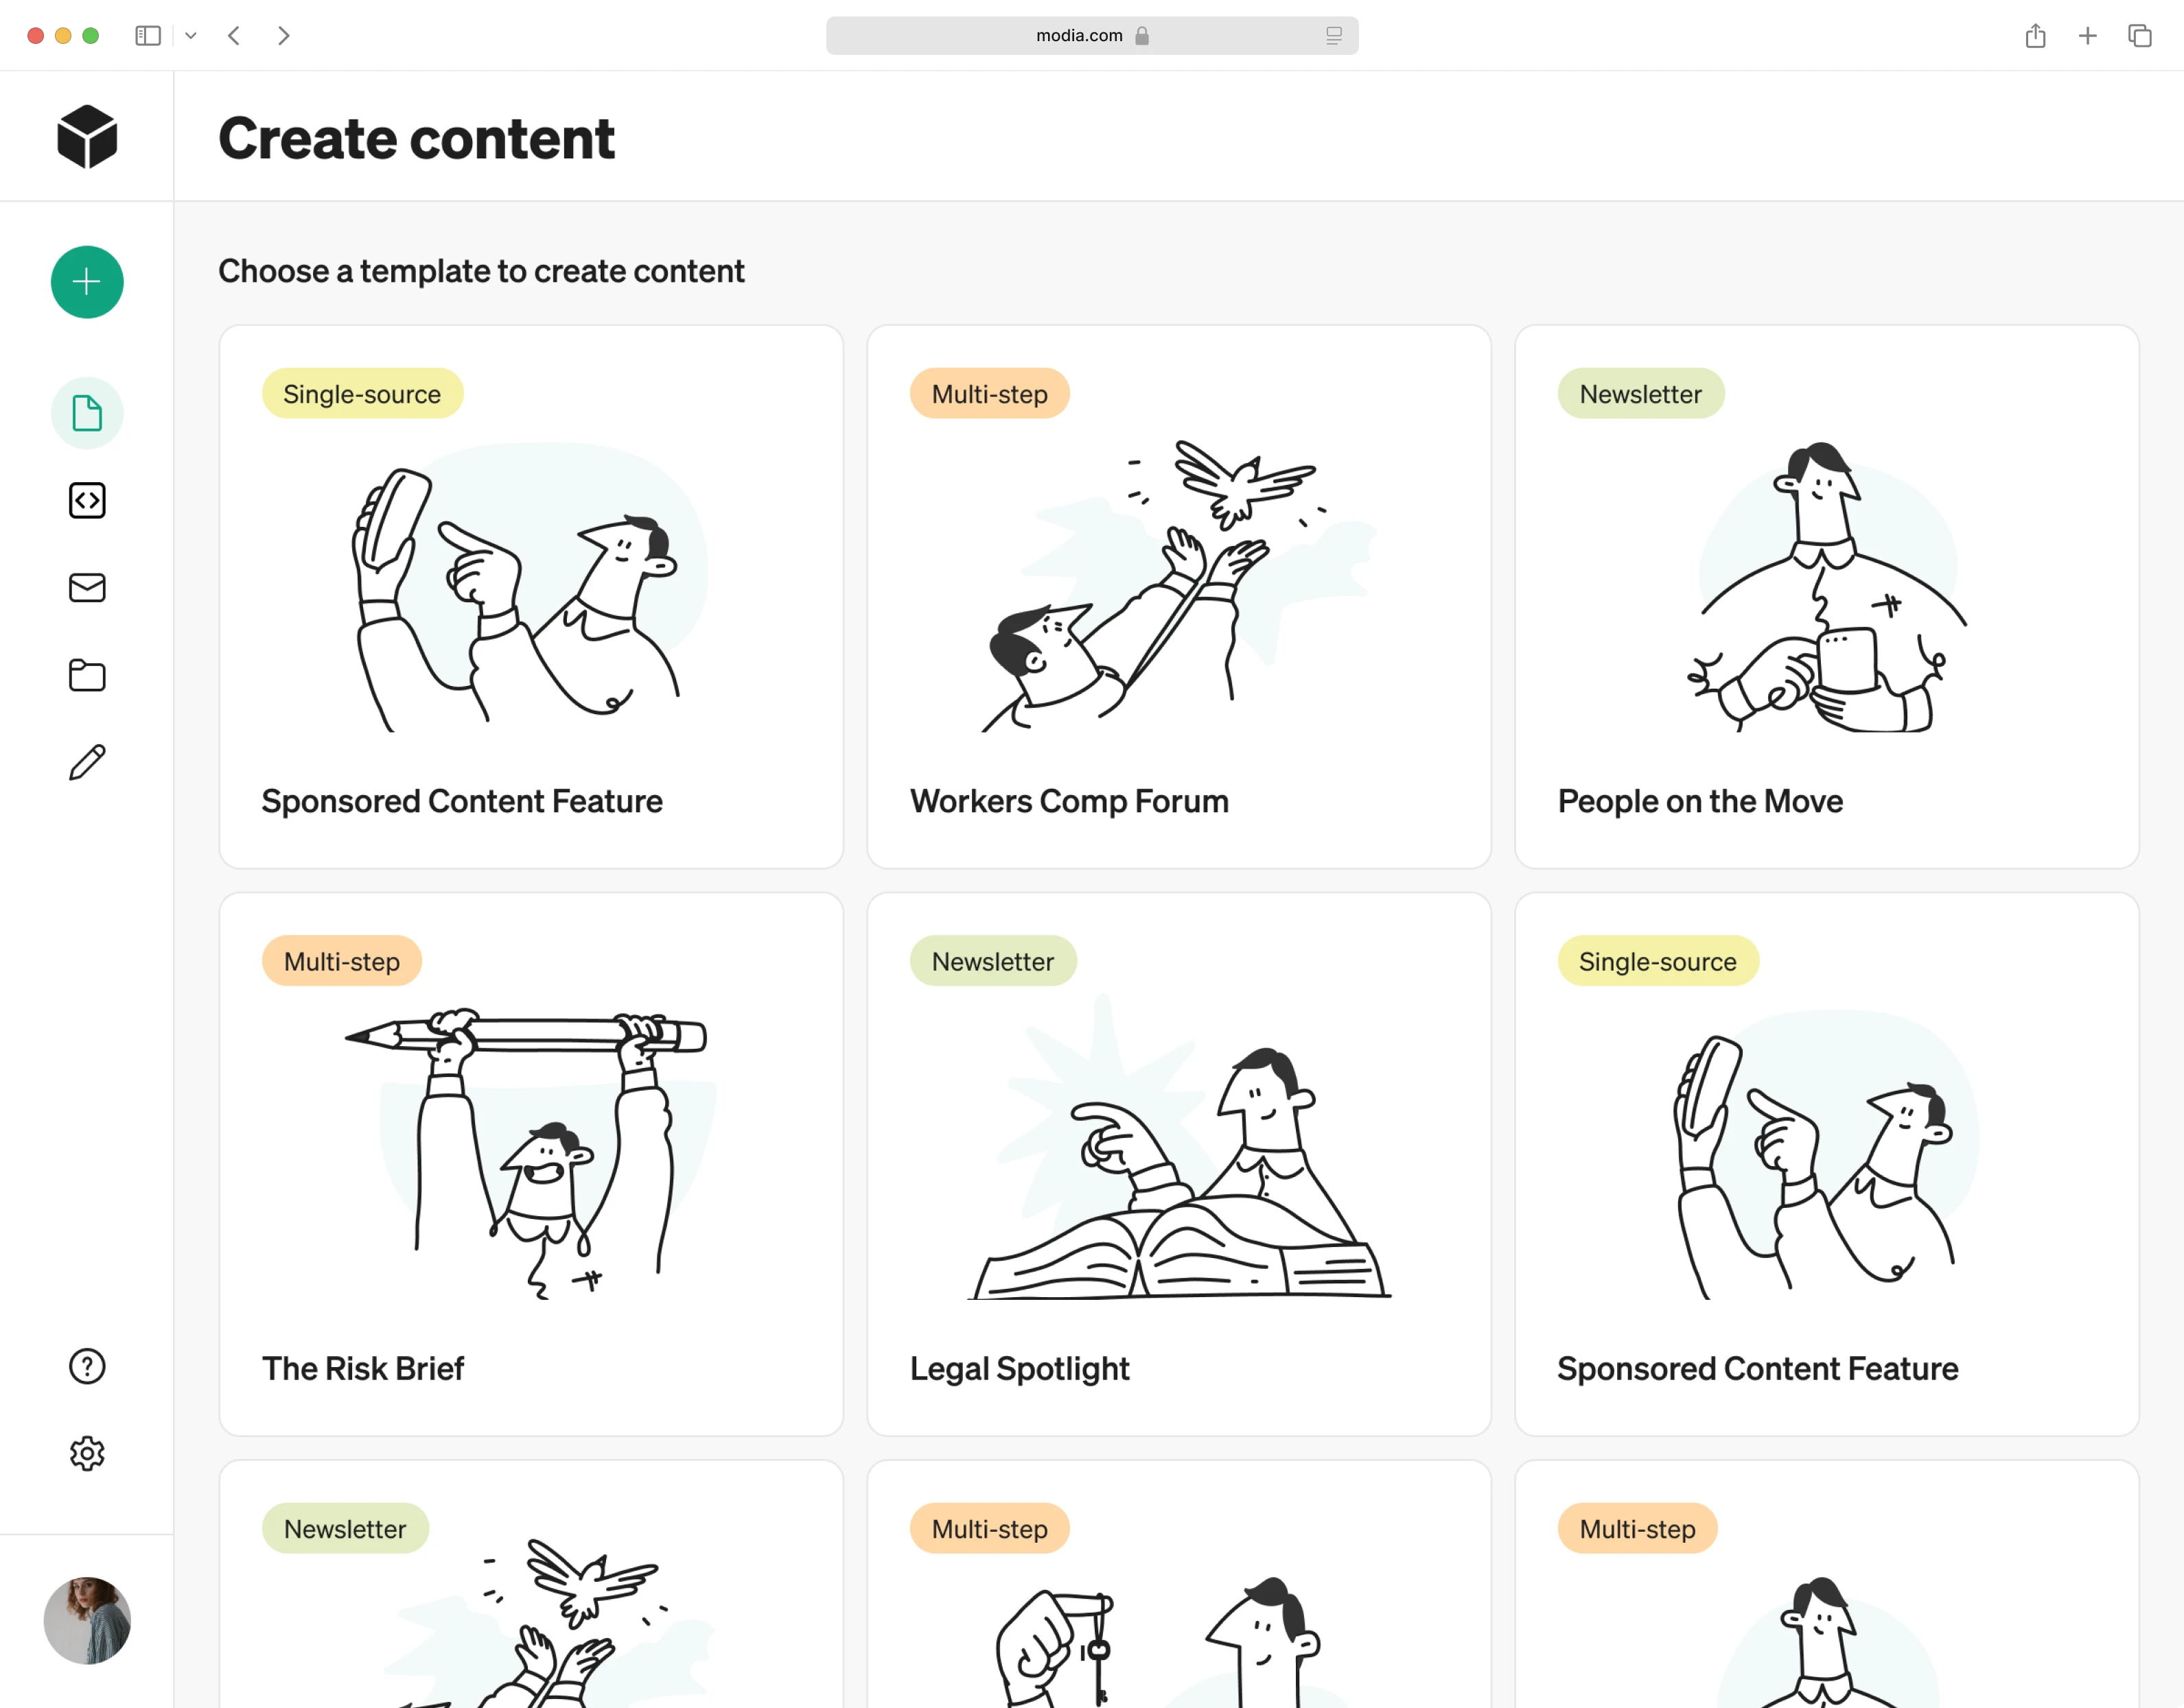Open the help question mark icon
This screenshot has height=1708, width=2184.
pos(87,1366)
